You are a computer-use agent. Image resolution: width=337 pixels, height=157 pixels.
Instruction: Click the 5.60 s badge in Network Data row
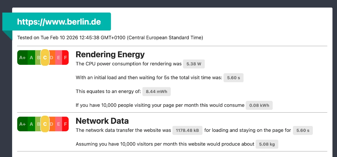[303, 130]
